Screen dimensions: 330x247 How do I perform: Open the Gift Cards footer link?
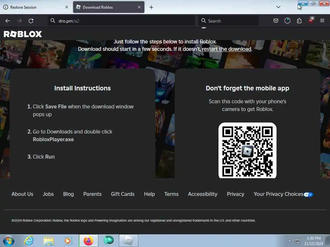coord(123,194)
